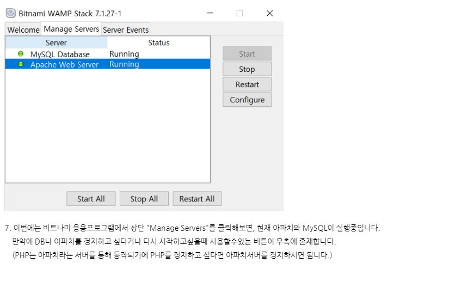Click the Running status of MySQL Database
This screenshot has height=281, width=474.
124,54
